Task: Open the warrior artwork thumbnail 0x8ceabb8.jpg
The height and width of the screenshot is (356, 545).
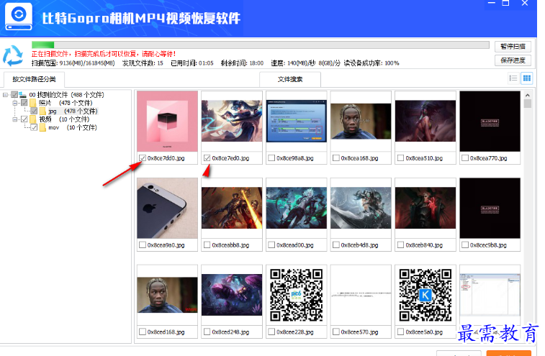Action: (x=232, y=208)
